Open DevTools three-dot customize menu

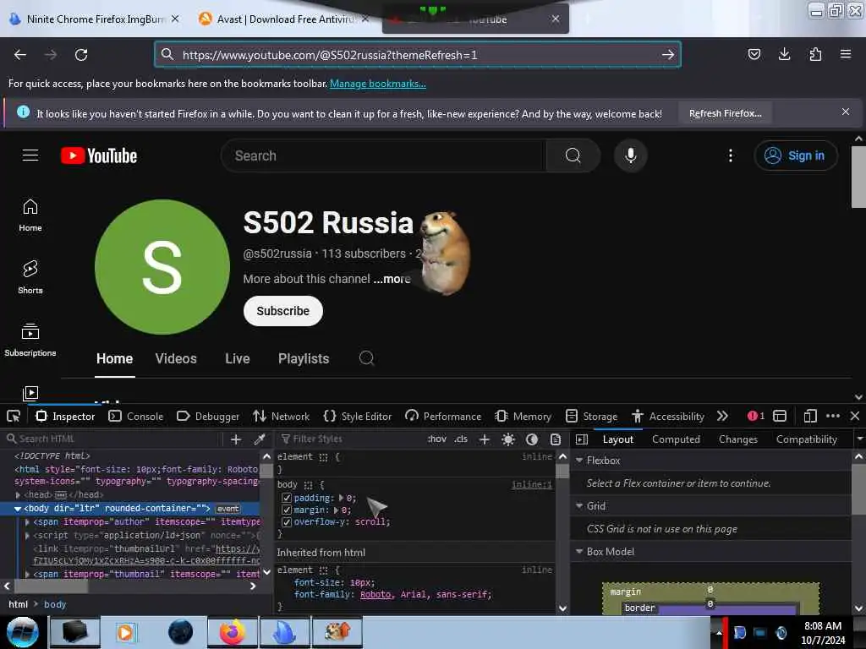[x=833, y=416]
